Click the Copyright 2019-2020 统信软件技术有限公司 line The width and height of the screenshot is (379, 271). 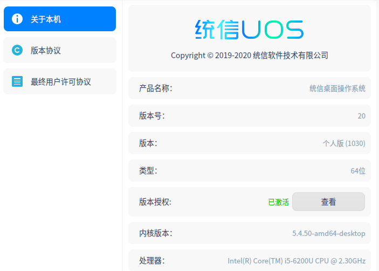point(249,55)
